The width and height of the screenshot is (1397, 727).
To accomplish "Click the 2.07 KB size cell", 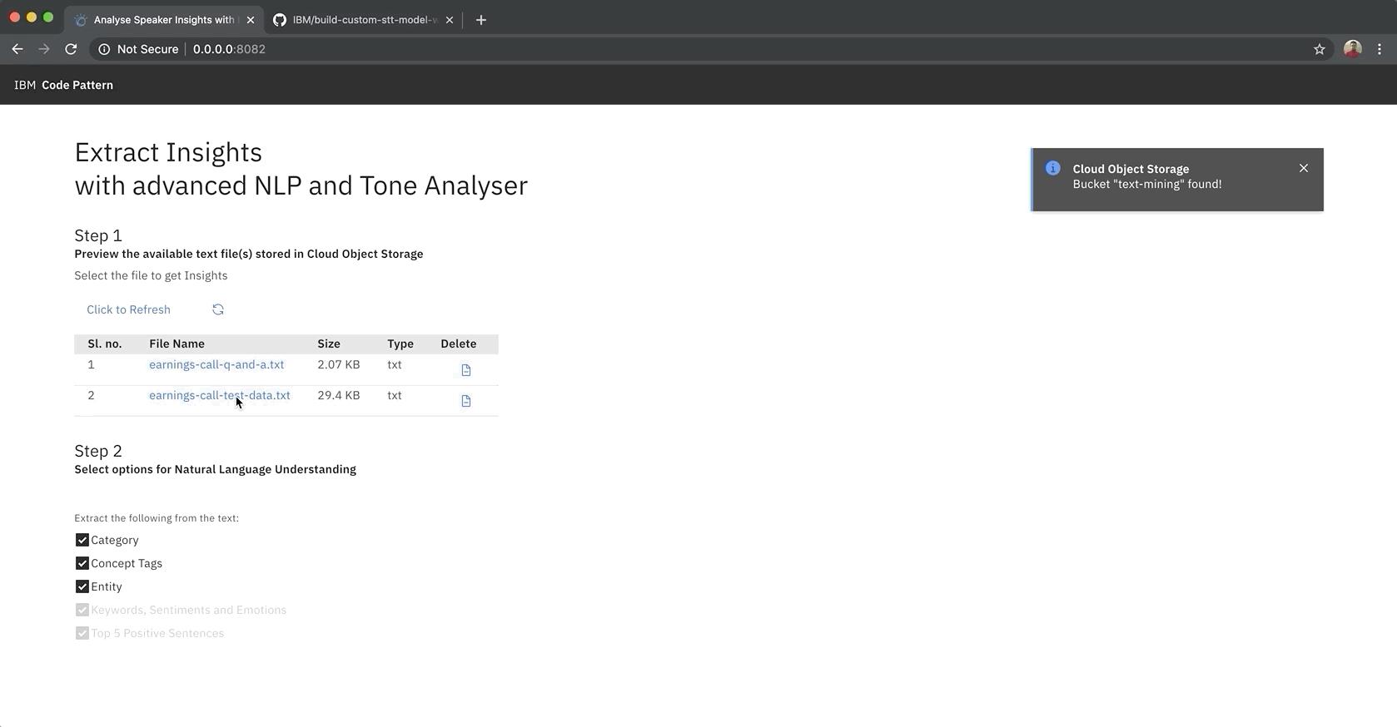I will [x=339, y=364].
